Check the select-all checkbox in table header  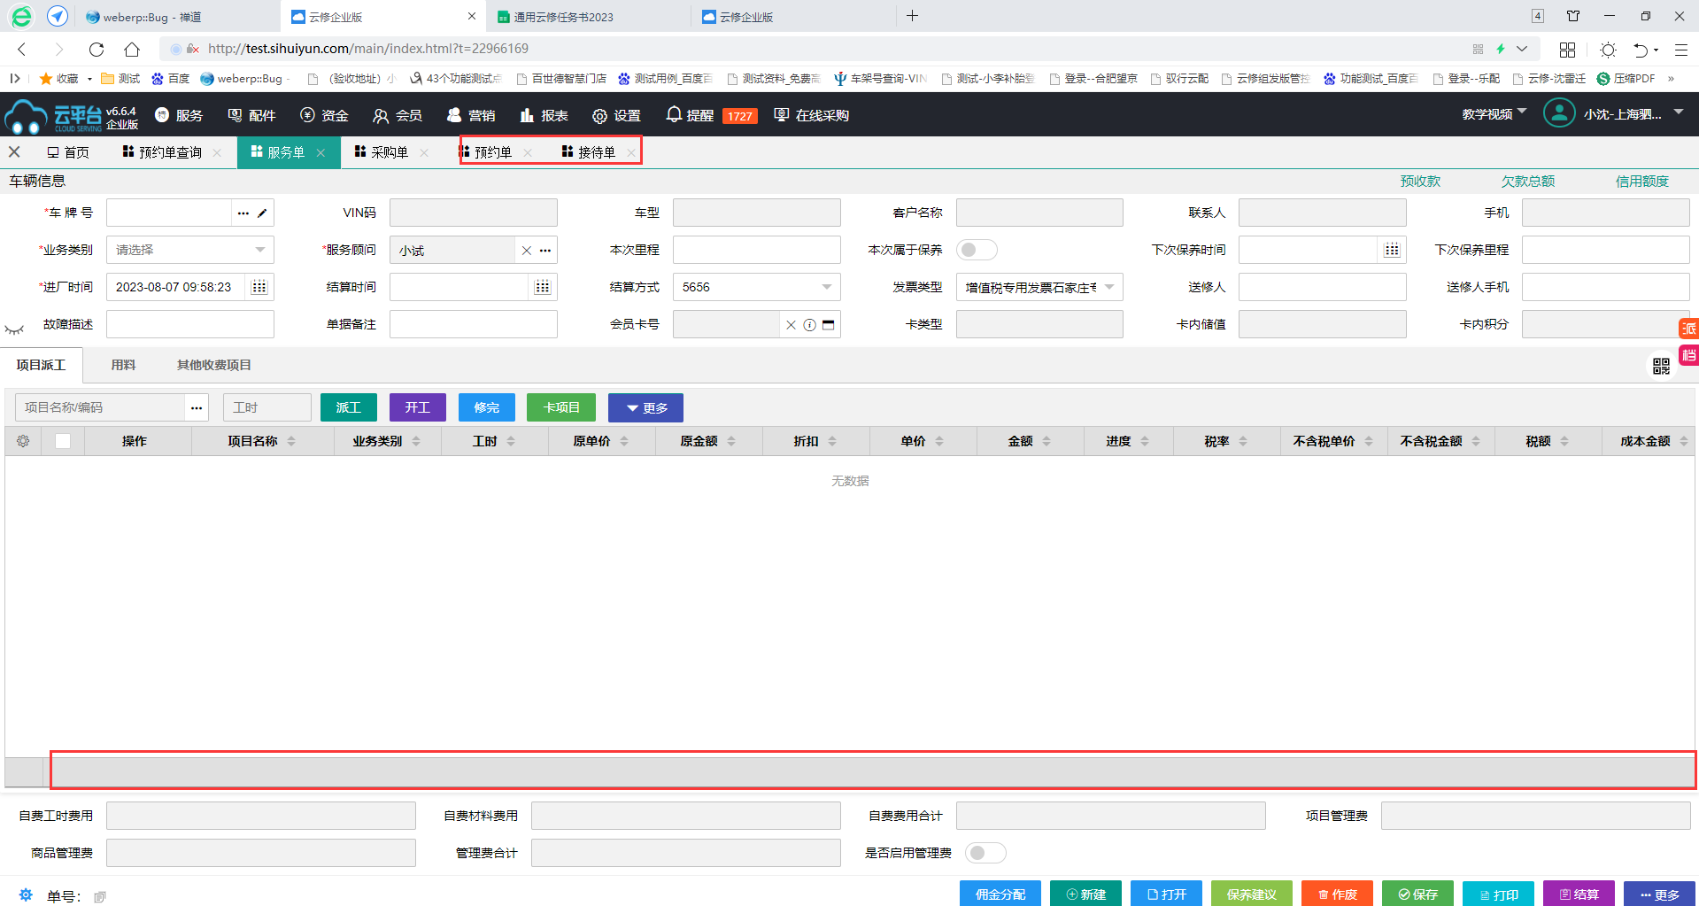63,441
